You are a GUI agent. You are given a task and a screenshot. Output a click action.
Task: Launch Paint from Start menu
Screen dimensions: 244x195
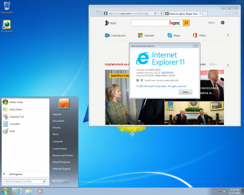click(x=25, y=131)
